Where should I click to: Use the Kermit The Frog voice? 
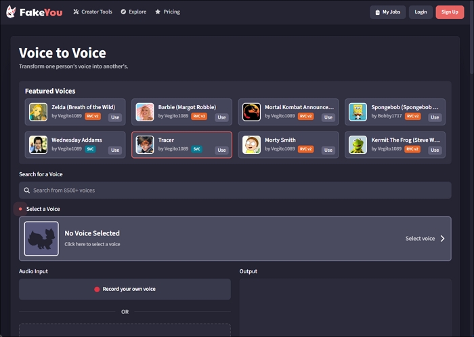[x=435, y=150]
